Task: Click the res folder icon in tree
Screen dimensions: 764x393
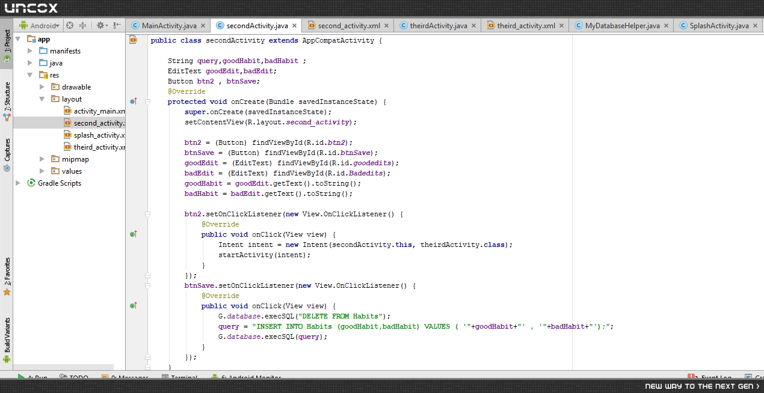Action: point(43,75)
